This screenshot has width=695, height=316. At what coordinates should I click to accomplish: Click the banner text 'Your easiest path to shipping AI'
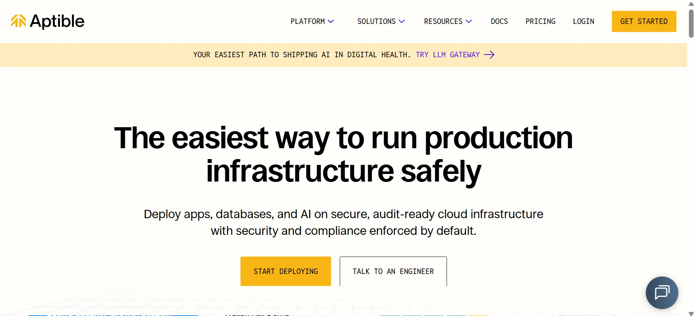261,55
